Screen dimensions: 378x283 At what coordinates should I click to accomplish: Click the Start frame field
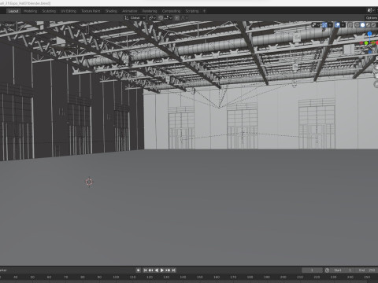(343, 270)
